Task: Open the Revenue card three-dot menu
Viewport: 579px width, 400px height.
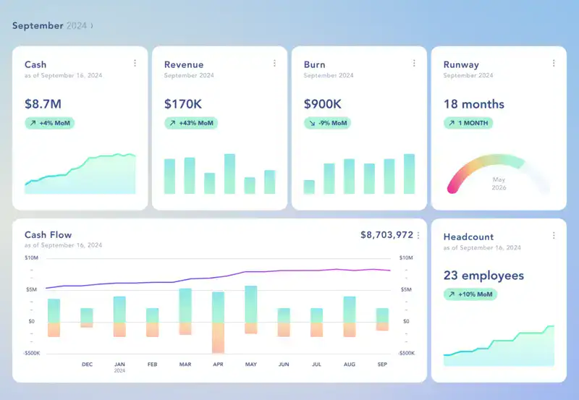Action: click(274, 64)
